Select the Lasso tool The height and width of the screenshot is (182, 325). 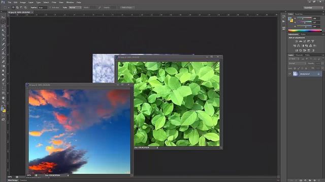click(x=3, y=26)
